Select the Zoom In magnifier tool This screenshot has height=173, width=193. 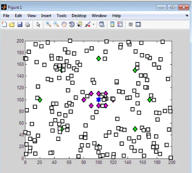click(x=48, y=24)
